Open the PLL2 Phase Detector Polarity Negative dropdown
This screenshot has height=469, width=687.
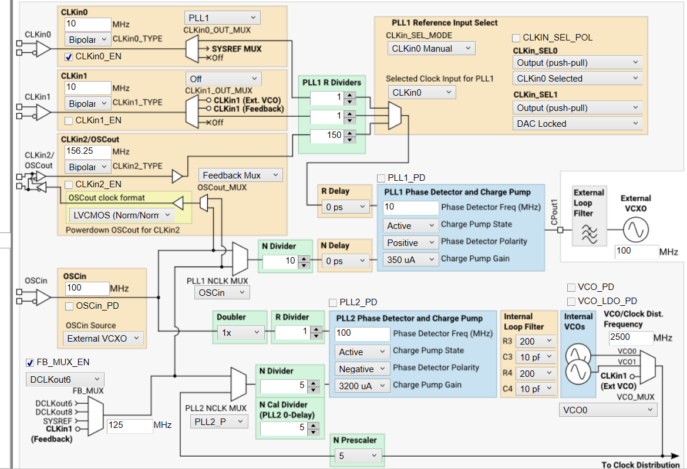coord(362,369)
